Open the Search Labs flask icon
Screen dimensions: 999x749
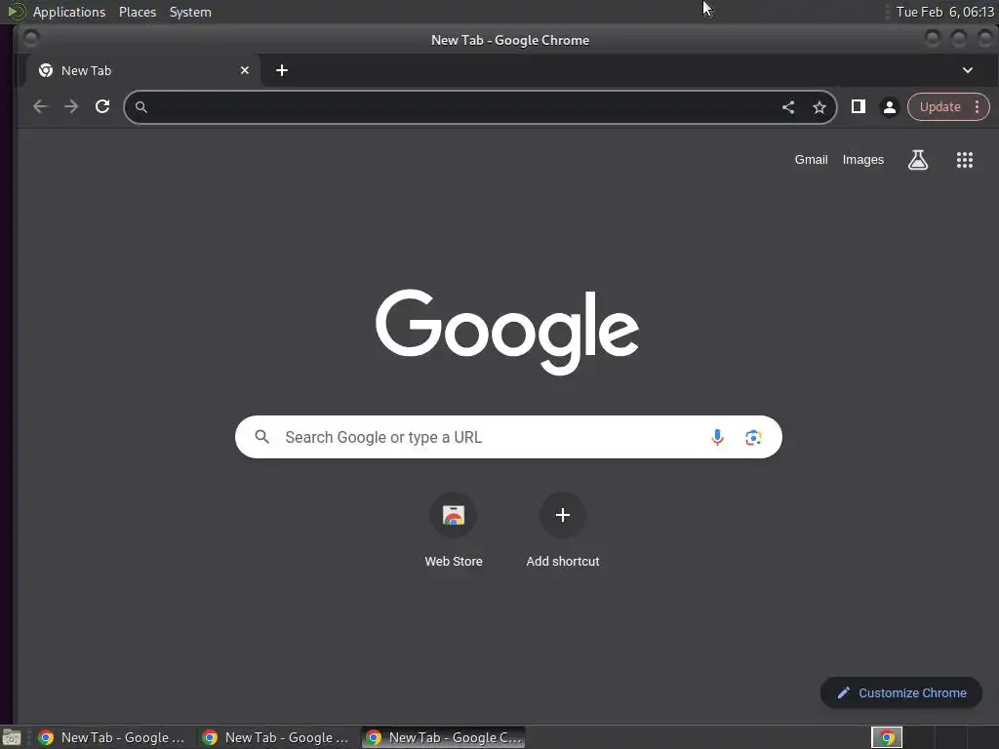pyautogui.click(x=917, y=160)
